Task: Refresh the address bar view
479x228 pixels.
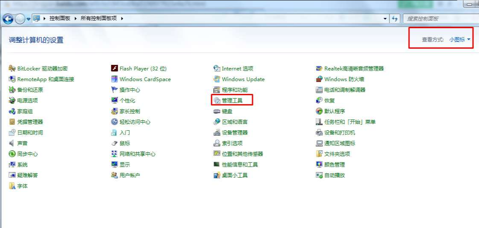Action: click(x=395, y=18)
